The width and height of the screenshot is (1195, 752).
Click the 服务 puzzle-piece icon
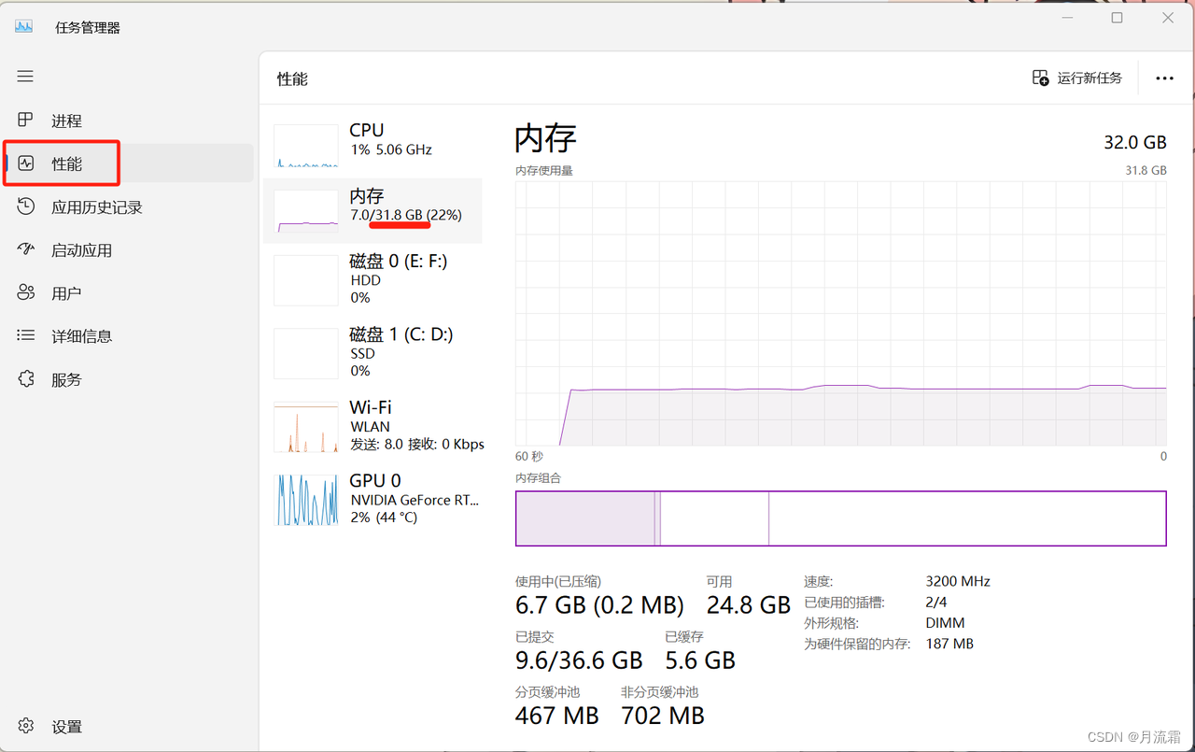26,378
